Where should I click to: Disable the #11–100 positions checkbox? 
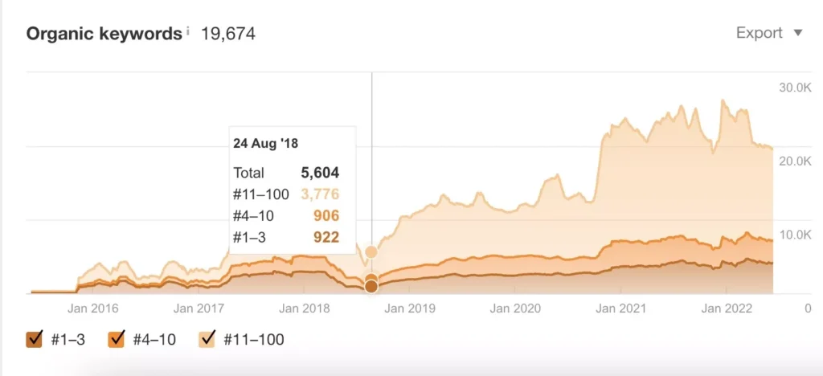coord(207,340)
